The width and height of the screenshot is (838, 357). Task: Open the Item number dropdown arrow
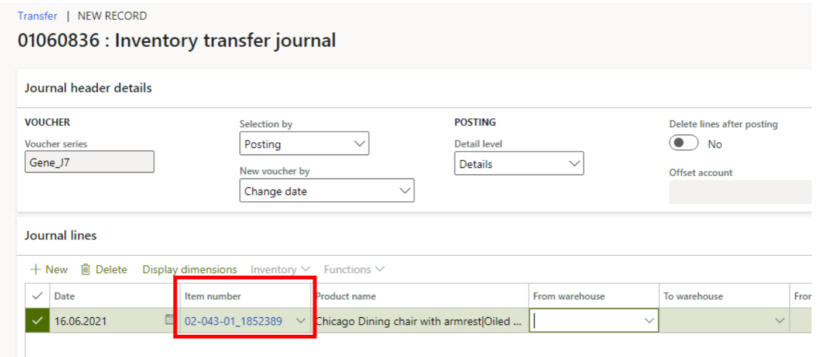301,321
